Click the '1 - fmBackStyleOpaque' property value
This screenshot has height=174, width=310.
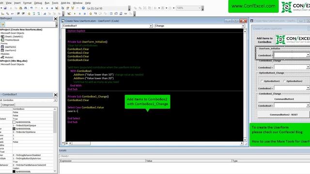click(x=32, y=126)
